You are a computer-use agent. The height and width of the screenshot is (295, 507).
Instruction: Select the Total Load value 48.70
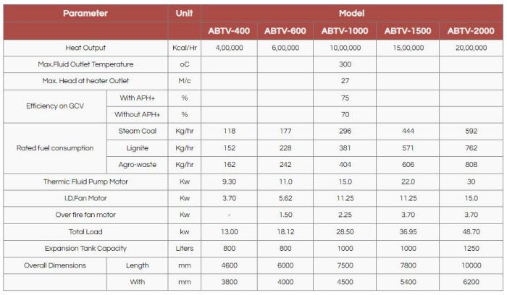(x=471, y=232)
